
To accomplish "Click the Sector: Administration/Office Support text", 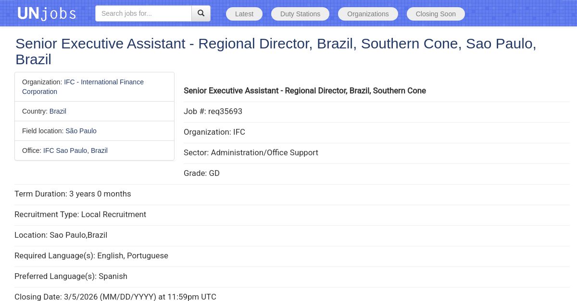I will [x=251, y=152].
